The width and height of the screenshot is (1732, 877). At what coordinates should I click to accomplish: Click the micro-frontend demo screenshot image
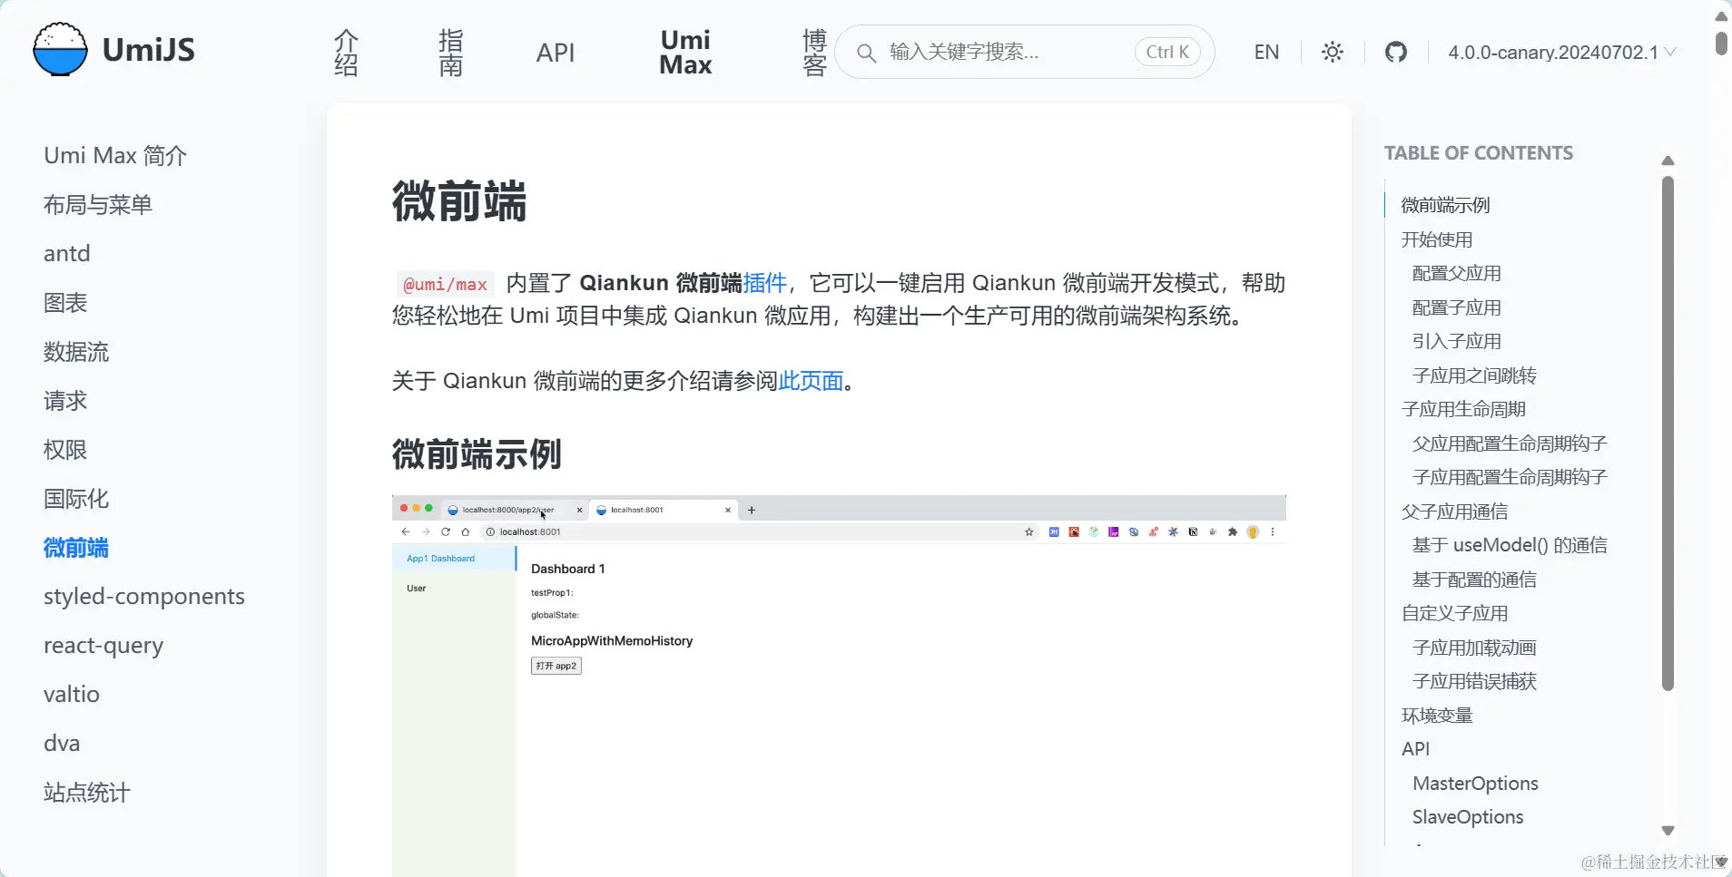839,686
